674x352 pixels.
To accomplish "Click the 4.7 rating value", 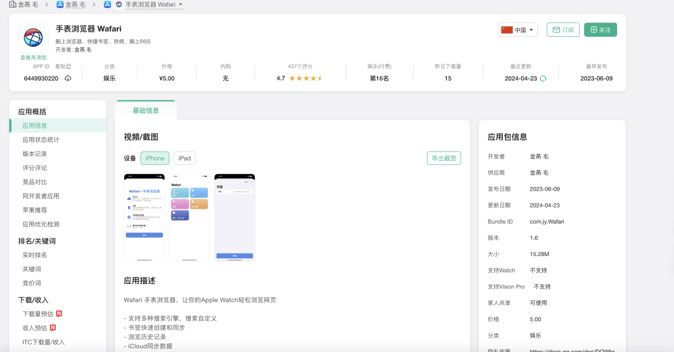I will [281, 78].
